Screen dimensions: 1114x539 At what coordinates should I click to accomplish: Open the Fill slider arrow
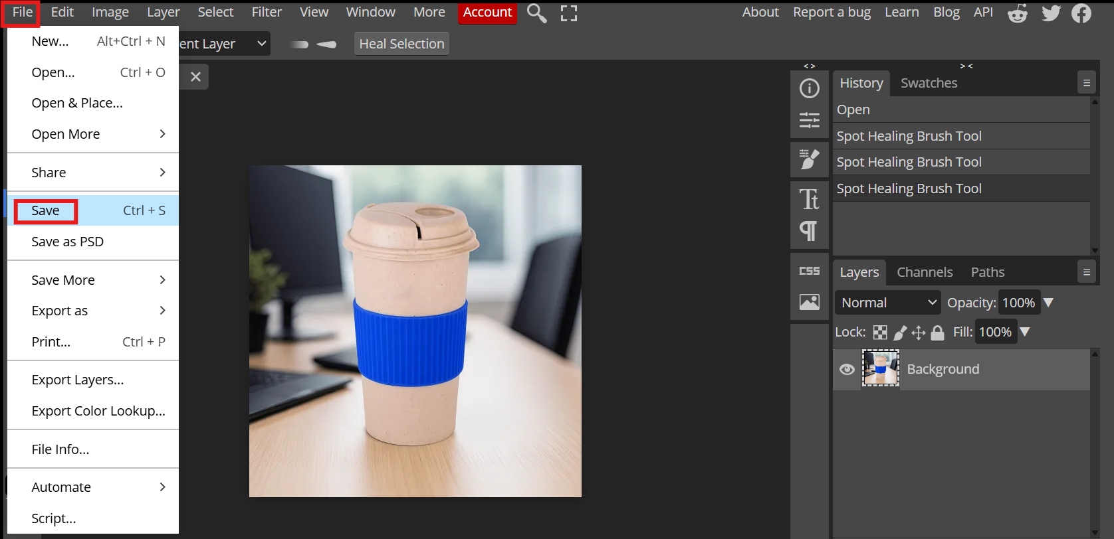pyautogui.click(x=1025, y=332)
